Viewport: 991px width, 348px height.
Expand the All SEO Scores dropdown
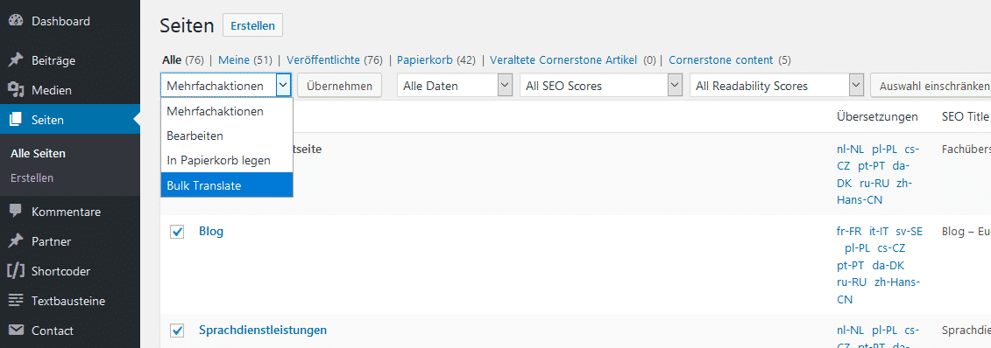[x=601, y=86]
